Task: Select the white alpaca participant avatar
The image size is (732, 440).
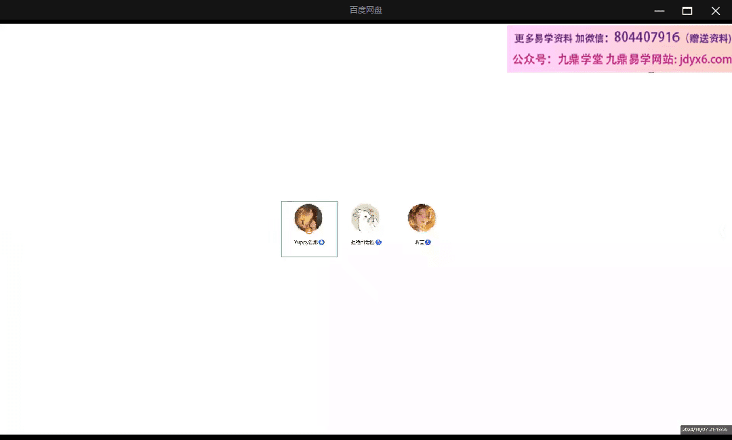Action: pyautogui.click(x=365, y=218)
